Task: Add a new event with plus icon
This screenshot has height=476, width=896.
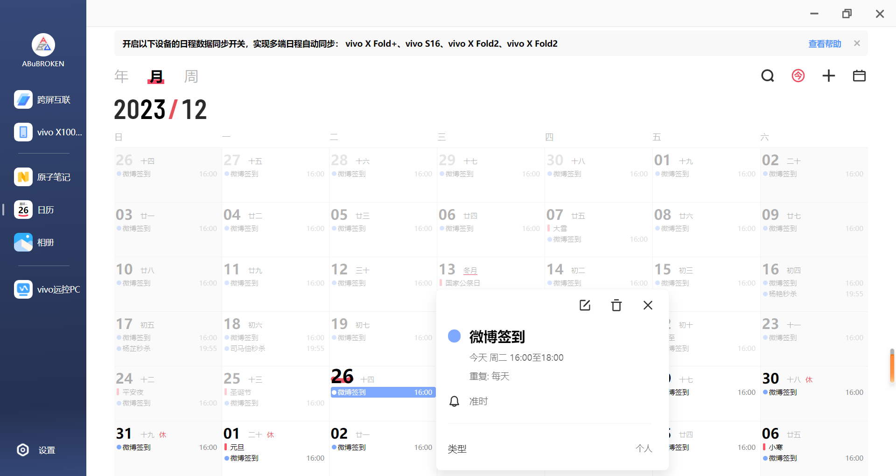Action: (829, 76)
